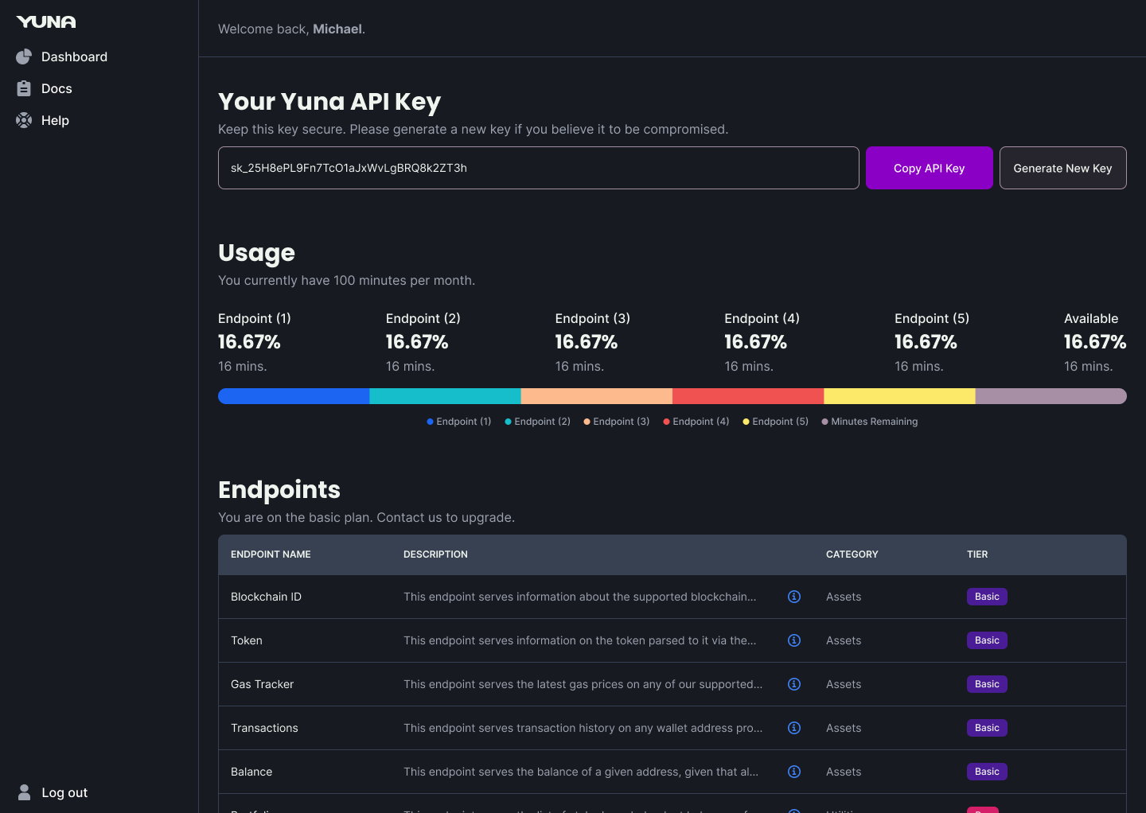This screenshot has height=813, width=1146.
Task: Select the Token endpoint name
Action: (x=247, y=640)
